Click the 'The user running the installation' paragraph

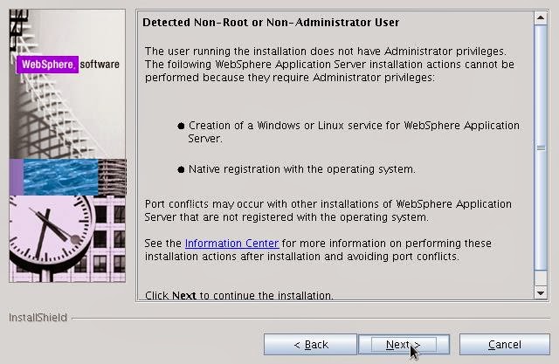coord(329,64)
